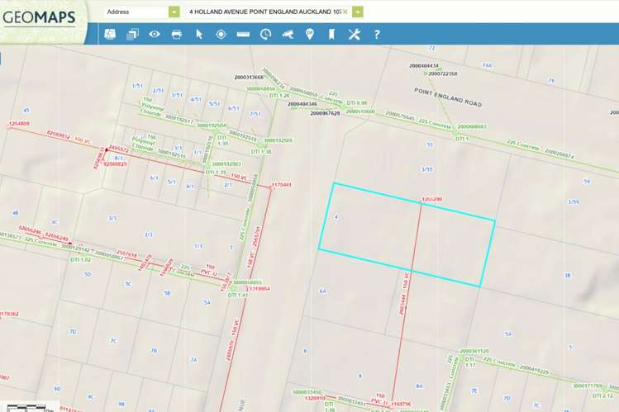Open the help question mark

click(x=377, y=34)
